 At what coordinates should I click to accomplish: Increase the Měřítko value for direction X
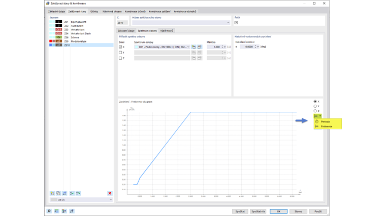point(222,46)
